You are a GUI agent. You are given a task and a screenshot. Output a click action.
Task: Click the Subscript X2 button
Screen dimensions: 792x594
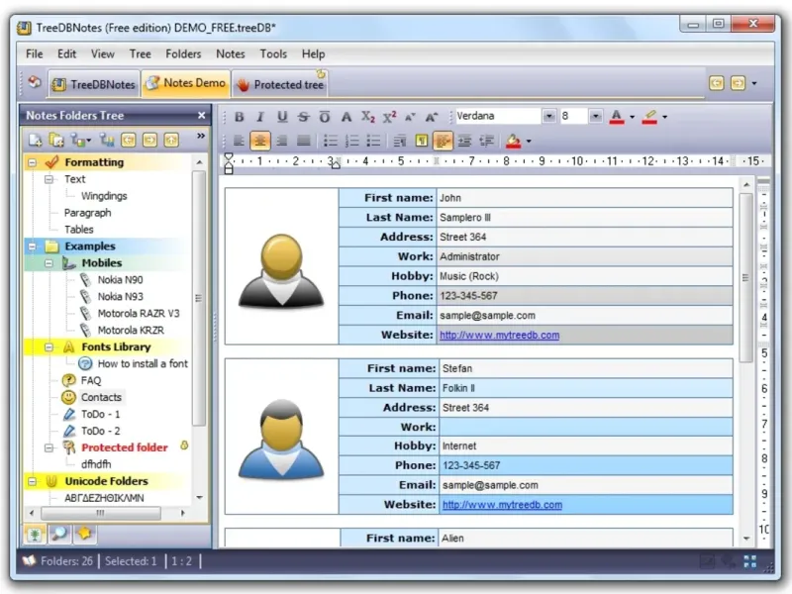367,117
